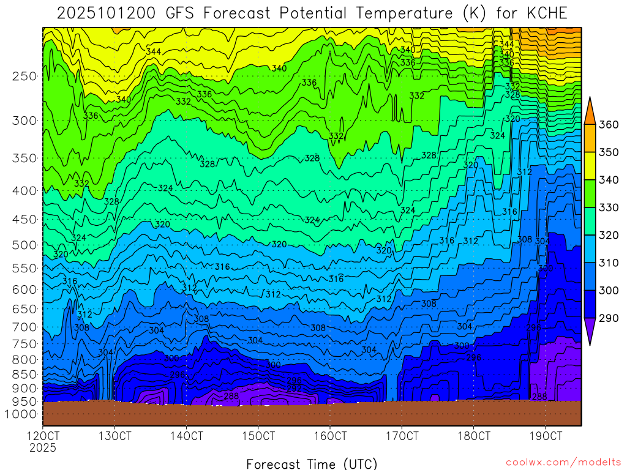Image resolution: width=627 pixels, height=470 pixels.
Task: Click the 900 pressure axis label
Action: click(24, 388)
